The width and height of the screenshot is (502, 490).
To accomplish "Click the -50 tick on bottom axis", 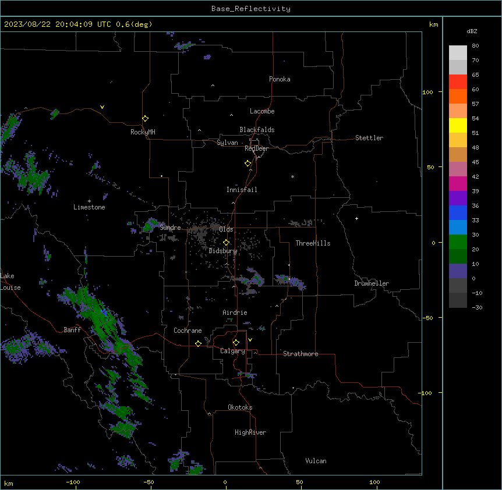I will pyautogui.click(x=149, y=482).
